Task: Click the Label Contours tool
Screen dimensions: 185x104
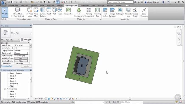Action: click(x=144, y=12)
